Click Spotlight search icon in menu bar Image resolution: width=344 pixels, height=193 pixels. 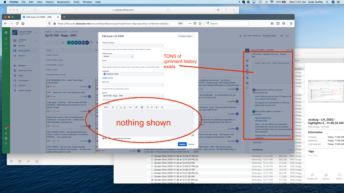click(x=327, y=2)
